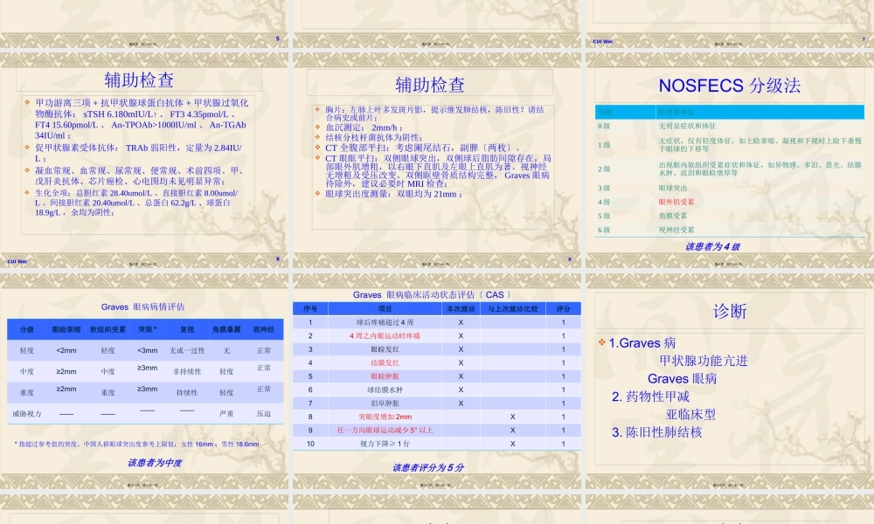This screenshot has width=874, height=524.
Task: Select the 项目 header in CAS table
Action: pyautogui.click(x=385, y=308)
